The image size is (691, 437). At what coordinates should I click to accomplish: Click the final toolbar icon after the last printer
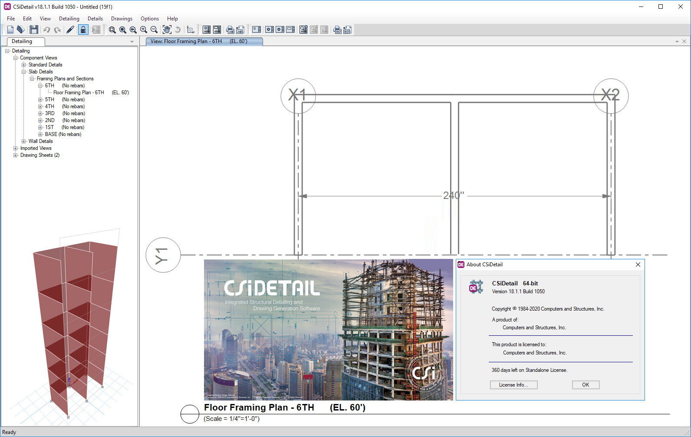pyautogui.click(x=347, y=30)
